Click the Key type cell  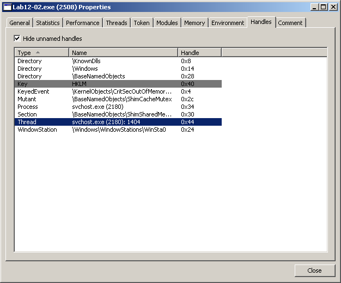(x=22, y=84)
